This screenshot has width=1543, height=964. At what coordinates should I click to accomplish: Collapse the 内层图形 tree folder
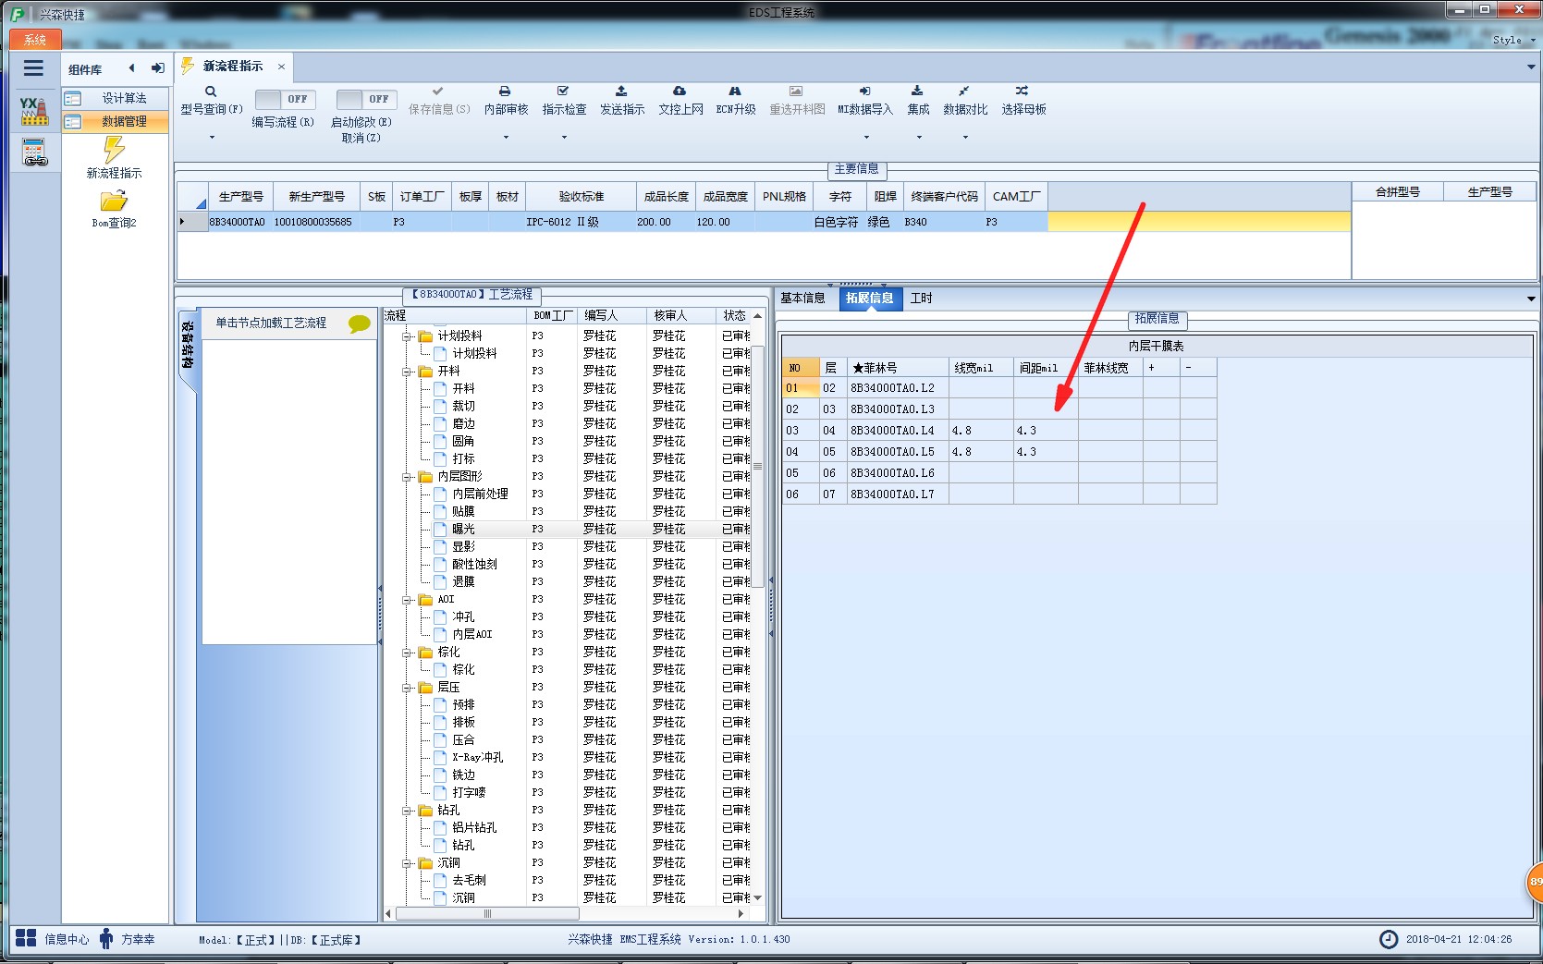pos(407,477)
